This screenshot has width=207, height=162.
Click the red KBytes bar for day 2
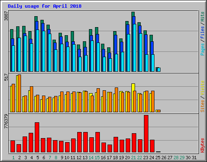point(19,148)
